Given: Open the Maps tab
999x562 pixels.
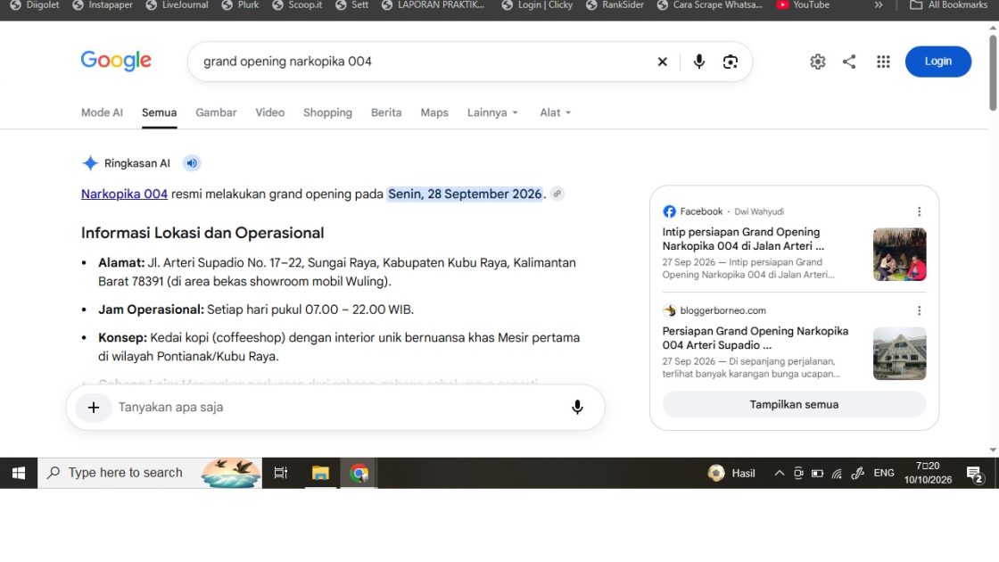Looking at the screenshot, I should (434, 112).
